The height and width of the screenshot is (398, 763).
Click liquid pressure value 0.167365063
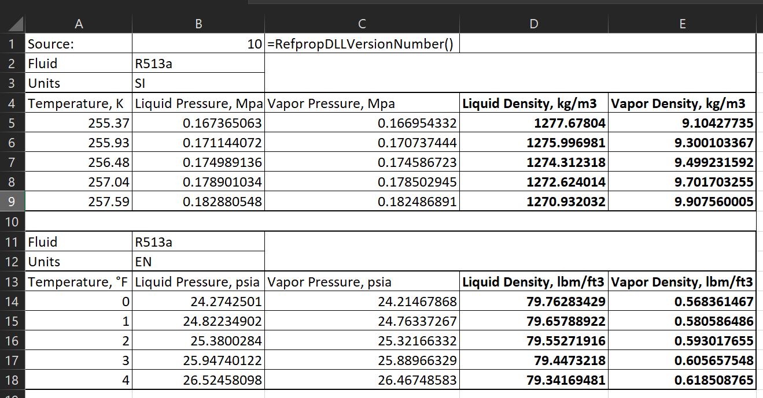tap(198, 123)
